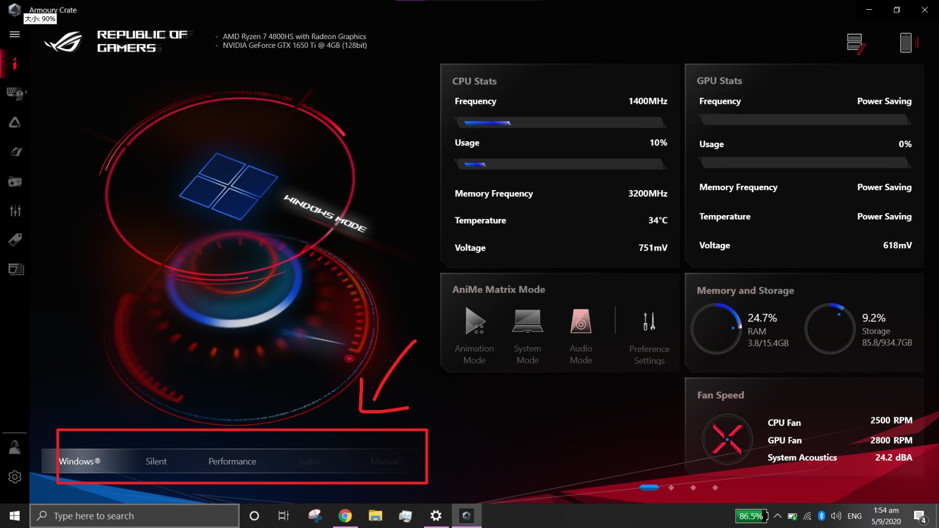The height and width of the screenshot is (528, 939).
Task: Click the Animation Mode play icon
Action: pyautogui.click(x=475, y=320)
